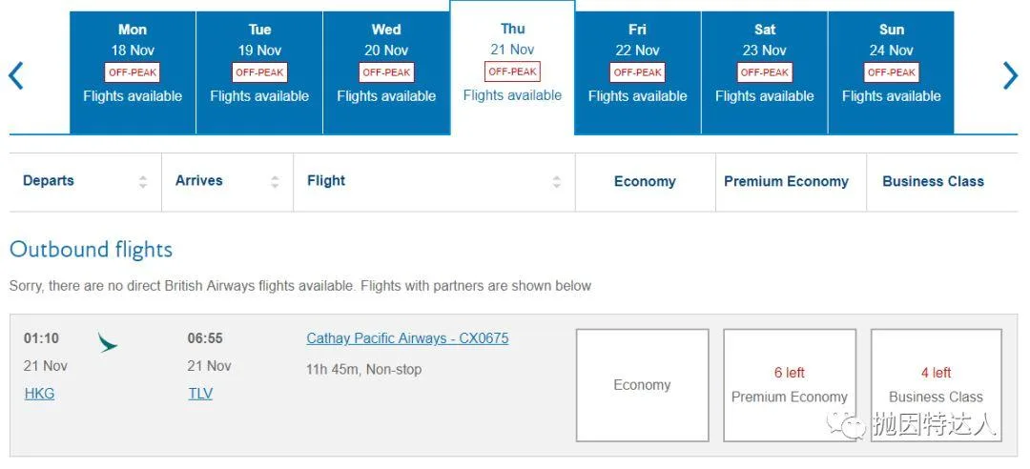Select Premium Economy fare with 6 left
Image resolution: width=1030 pixels, height=469 pixels.
pyautogui.click(x=789, y=385)
